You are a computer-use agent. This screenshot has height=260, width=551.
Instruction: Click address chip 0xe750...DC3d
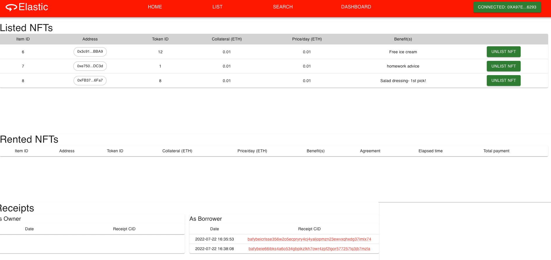click(x=90, y=66)
